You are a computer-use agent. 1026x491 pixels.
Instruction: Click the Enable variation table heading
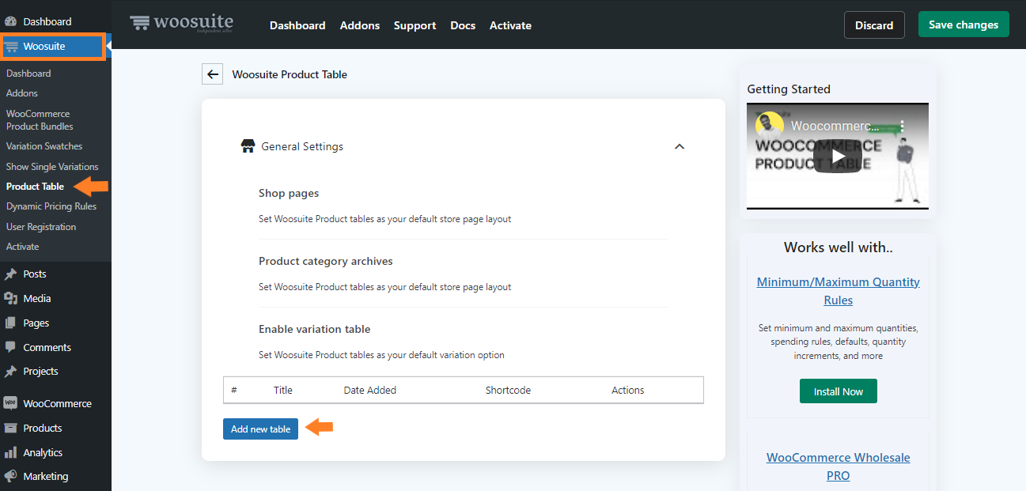click(315, 330)
